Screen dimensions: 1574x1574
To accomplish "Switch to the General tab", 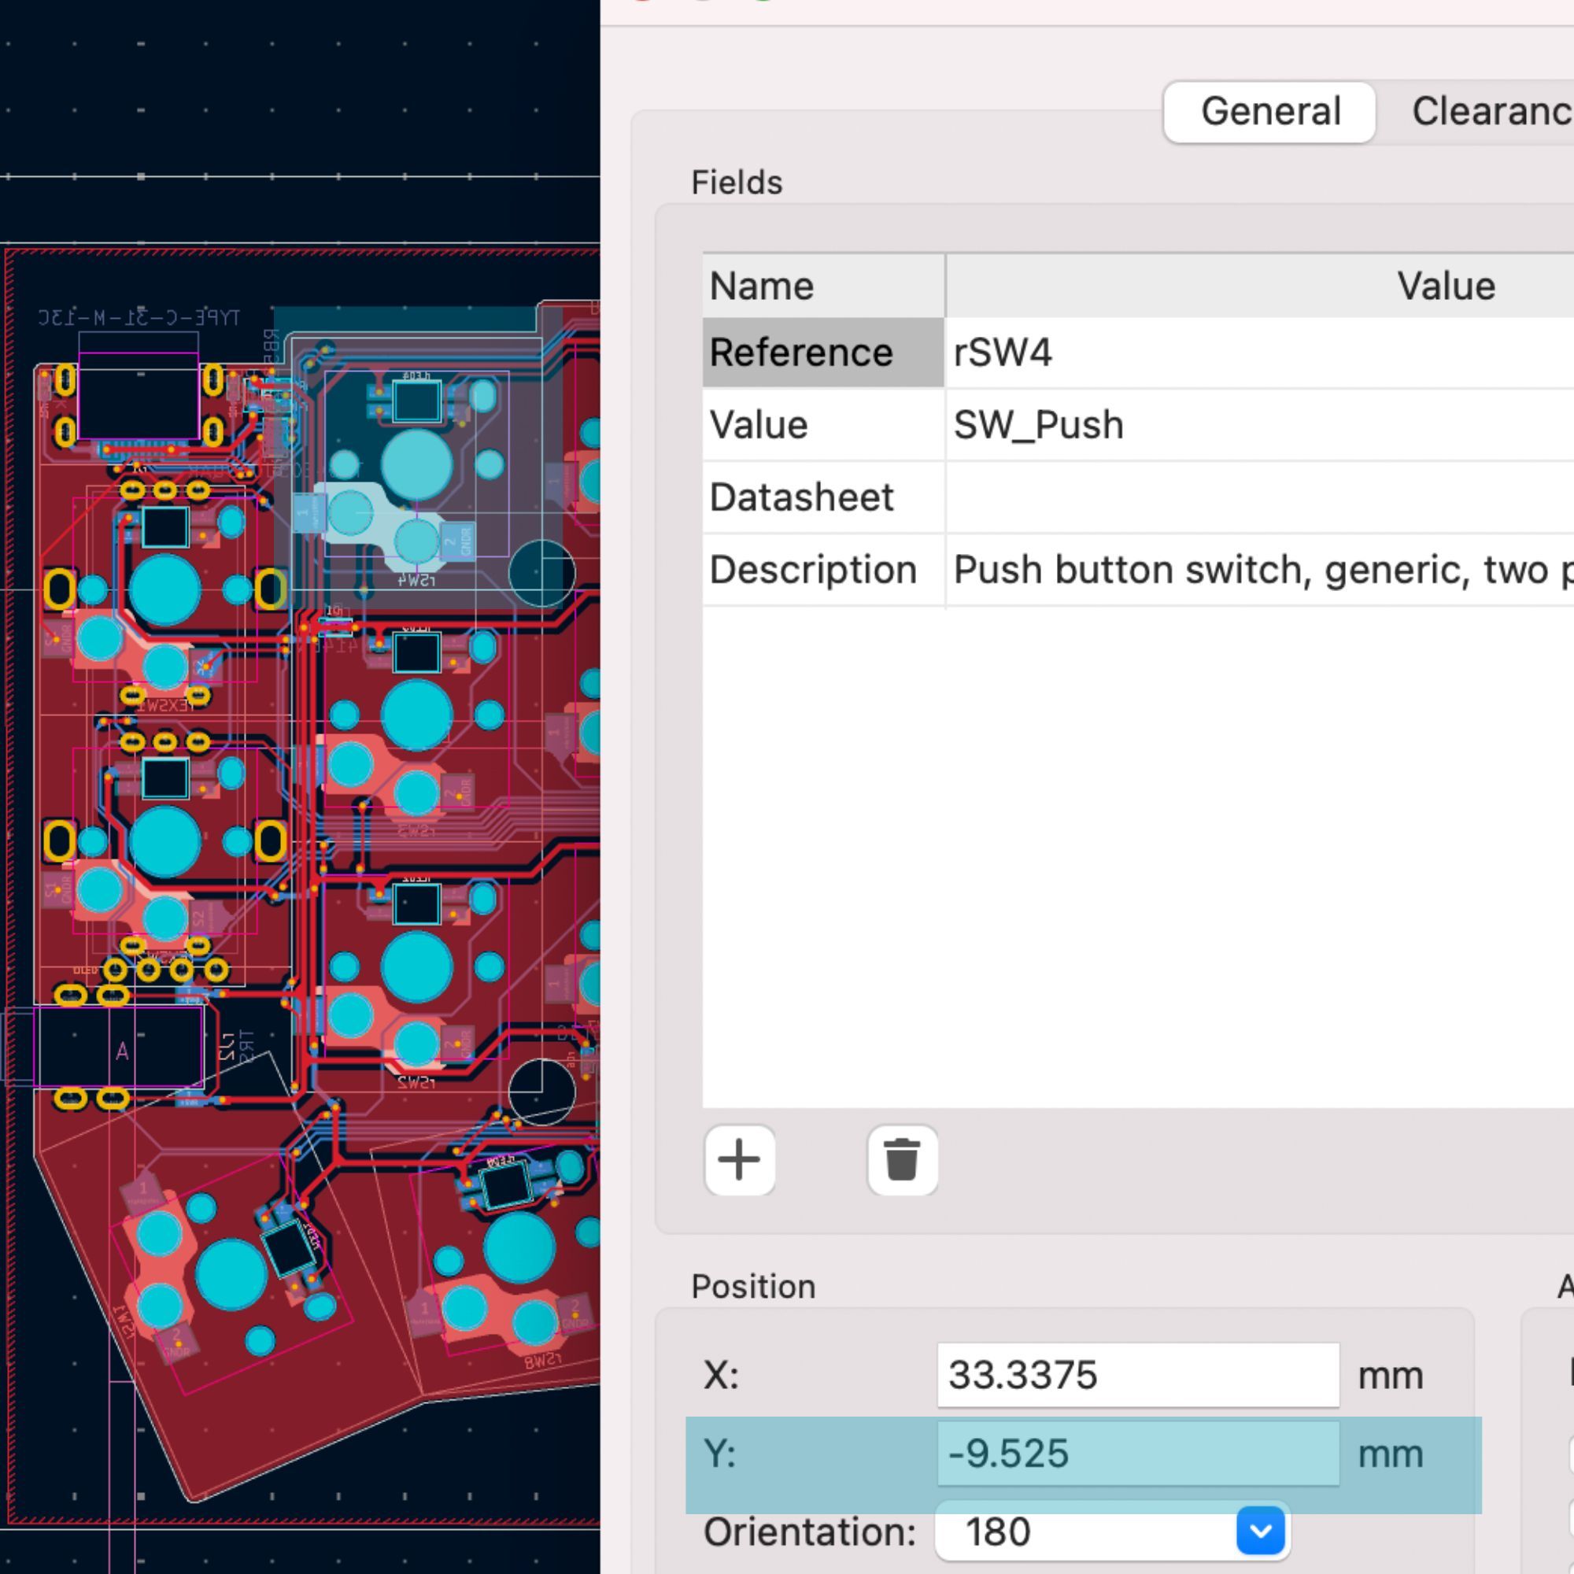I will [x=1269, y=112].
